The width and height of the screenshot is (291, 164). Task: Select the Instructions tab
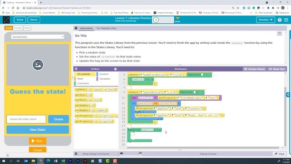click(86, 28)
